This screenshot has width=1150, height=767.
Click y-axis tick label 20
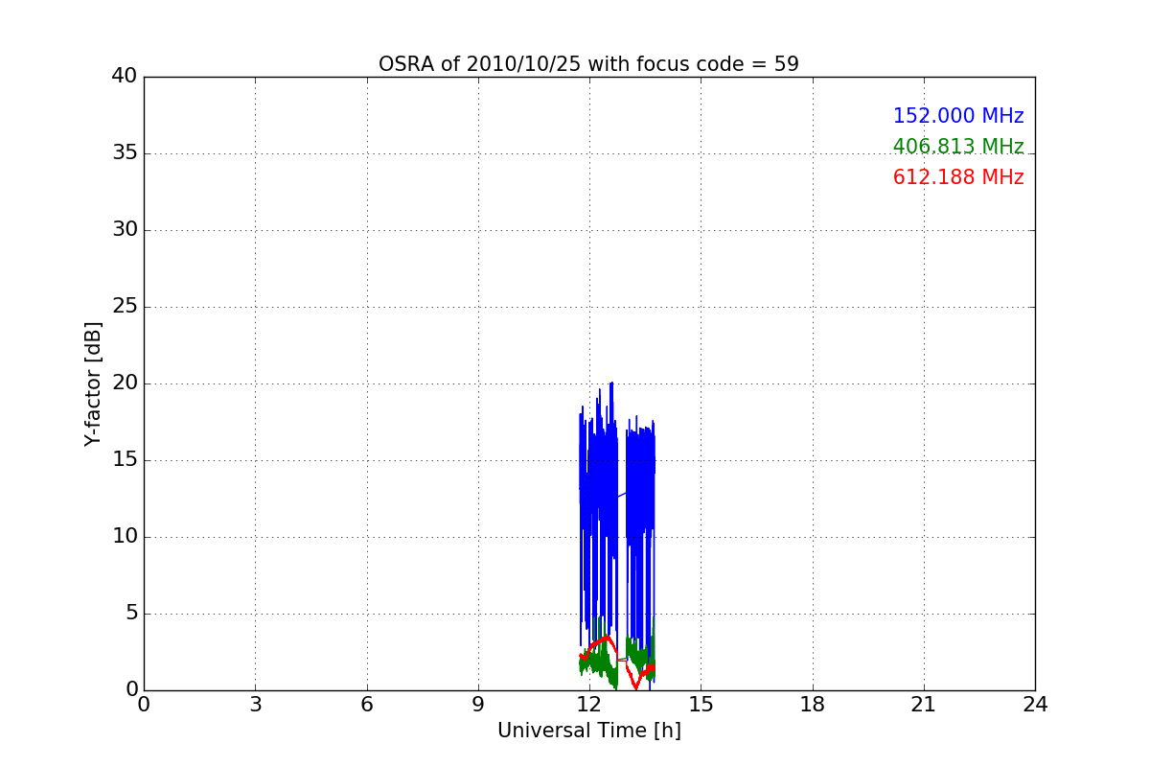[125, 383]
